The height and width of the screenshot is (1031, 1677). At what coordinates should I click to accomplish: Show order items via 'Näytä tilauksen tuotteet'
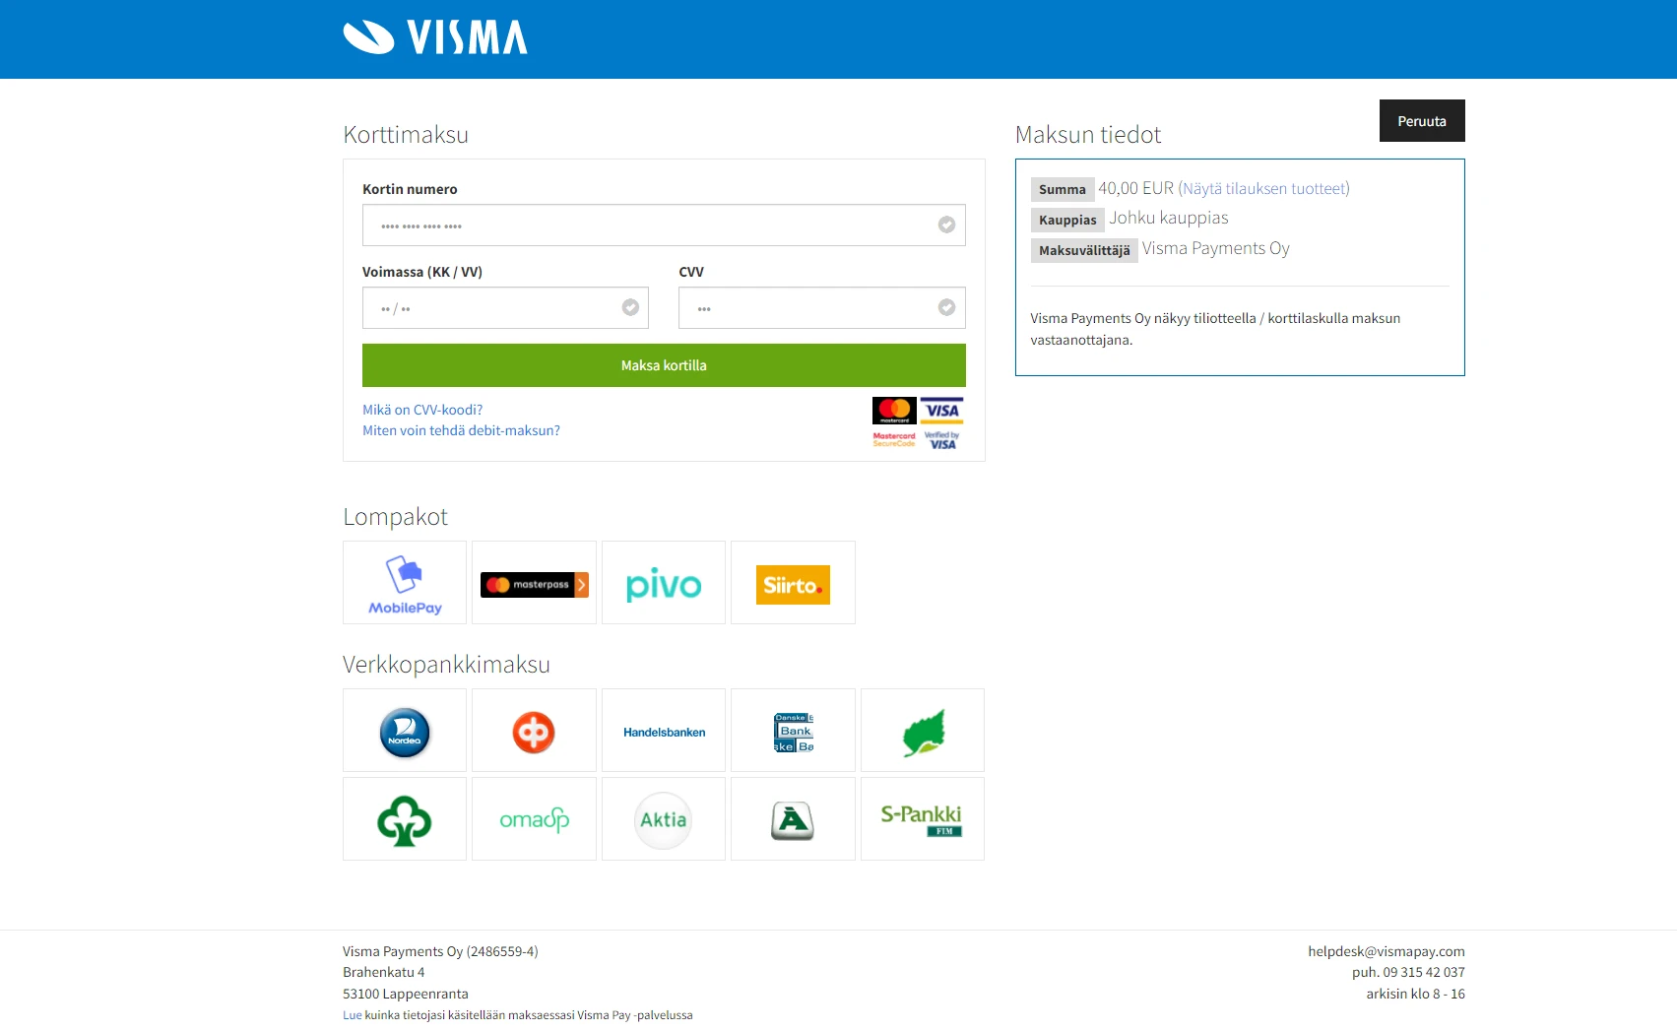pyautogui.click(x=1264, y=188)
